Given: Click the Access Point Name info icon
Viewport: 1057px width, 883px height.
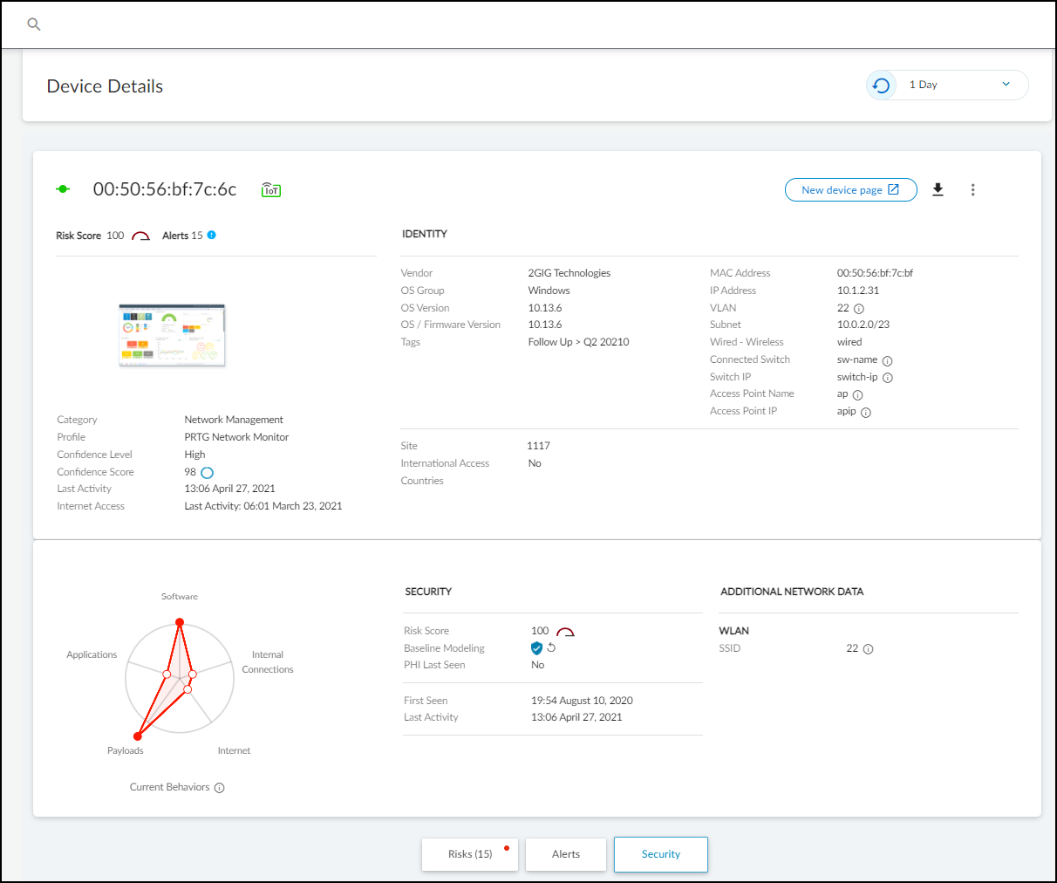Looking at the screenshot, I should pos(858,395).
